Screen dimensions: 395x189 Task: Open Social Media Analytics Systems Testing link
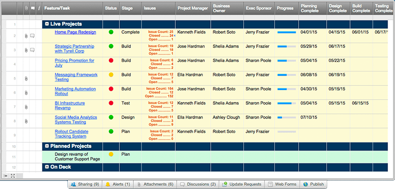(x=76, y=119)
